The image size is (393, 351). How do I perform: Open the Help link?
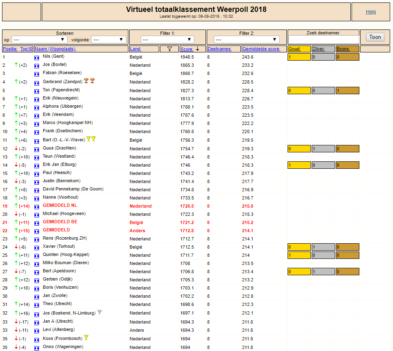(x=371, y=12)
